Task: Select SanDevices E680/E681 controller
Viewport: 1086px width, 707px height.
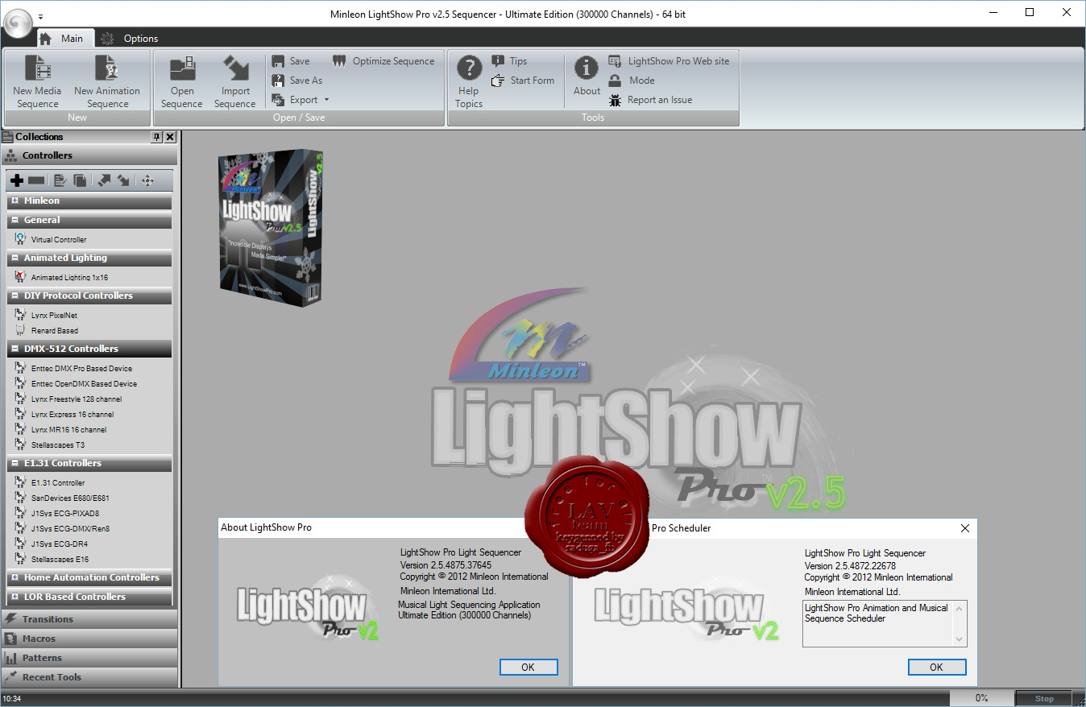Action: [x=70, y=498]
